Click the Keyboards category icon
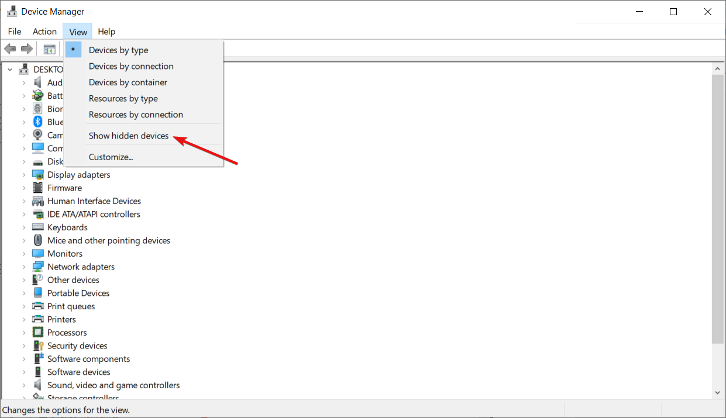This screenshot has width=726, height=418. 38,227
